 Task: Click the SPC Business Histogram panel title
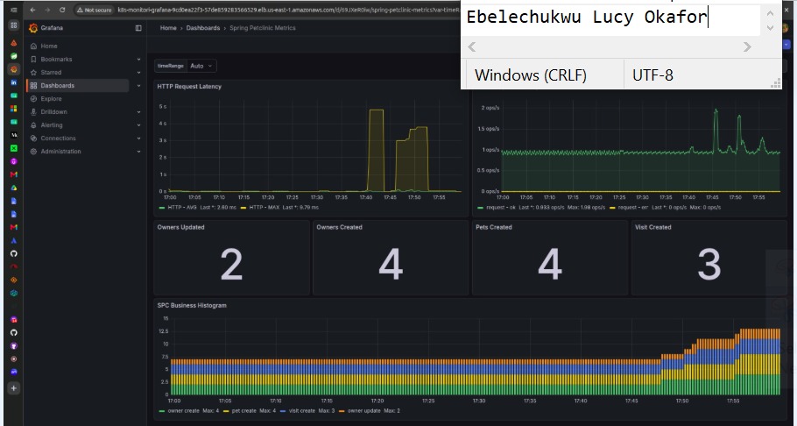(192, 305)
